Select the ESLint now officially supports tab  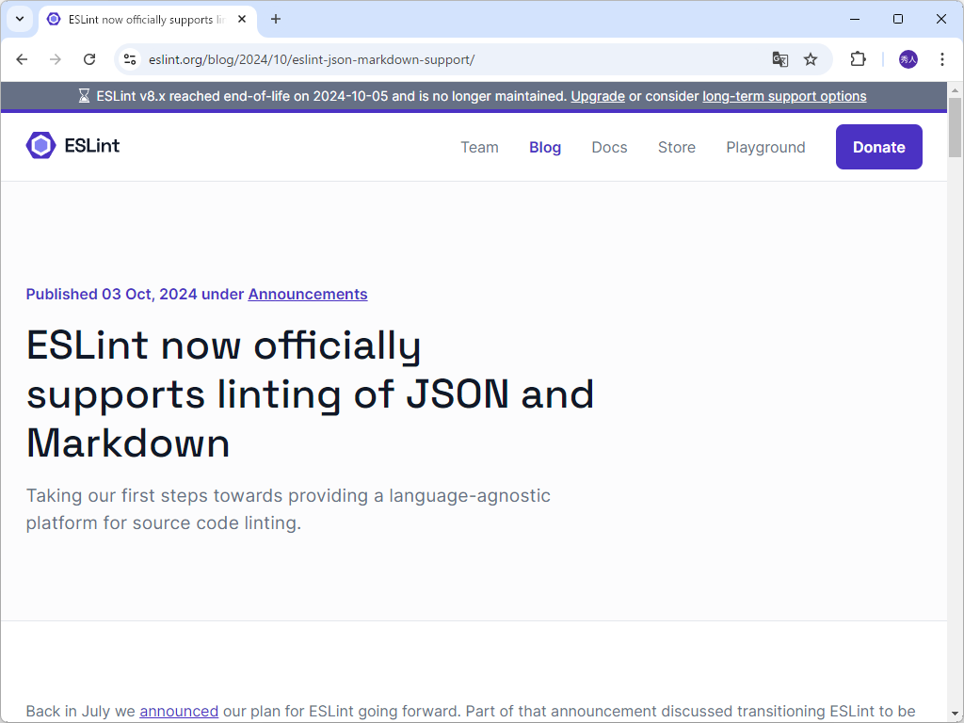coord(146,20)
